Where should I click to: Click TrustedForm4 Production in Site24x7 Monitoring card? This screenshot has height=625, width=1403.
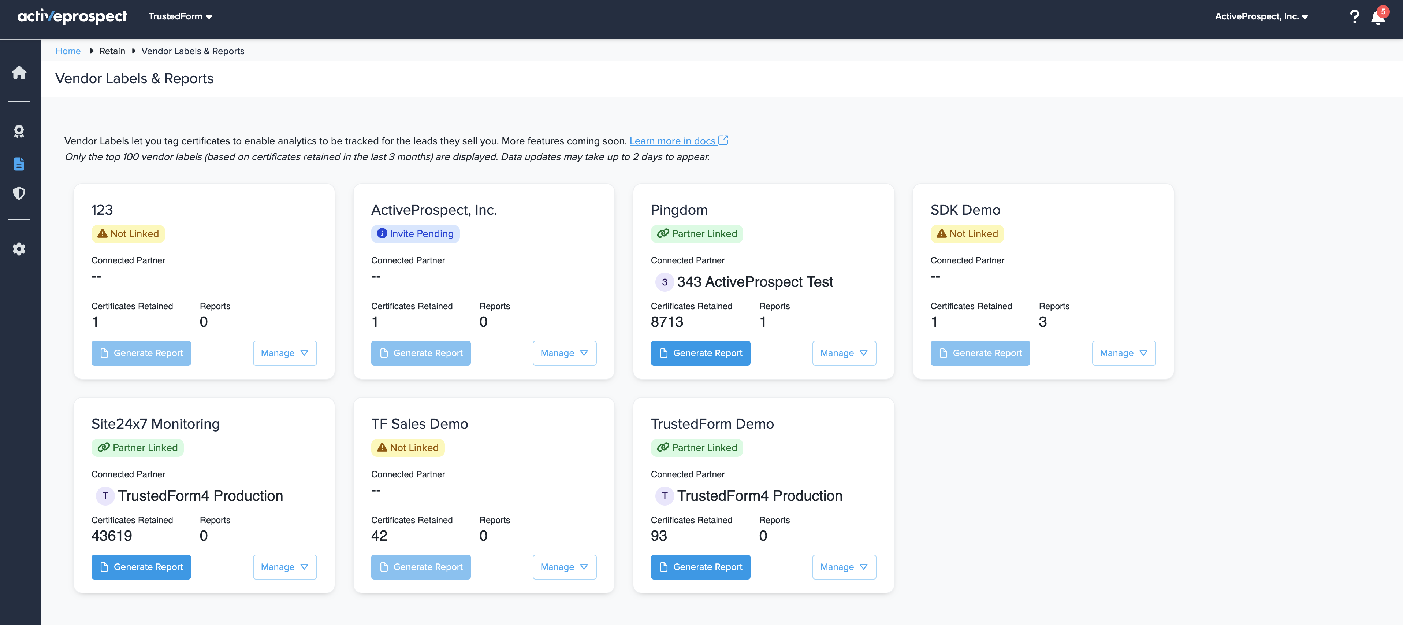[200, 496]
